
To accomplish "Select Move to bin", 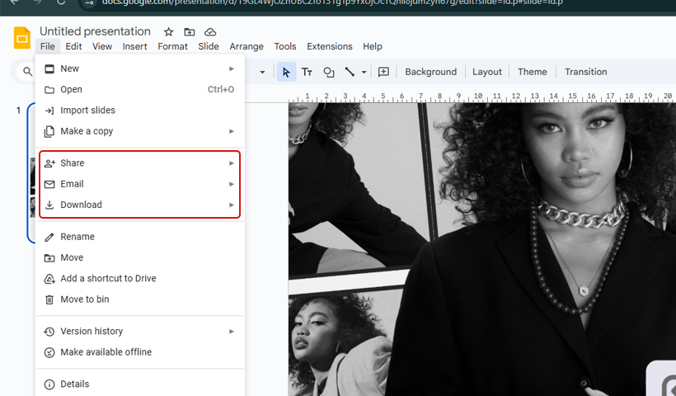I will pos(84,299).
